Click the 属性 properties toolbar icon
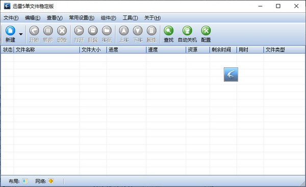The height and width of the screenshot is (187, 306). (x=151, y=31)
